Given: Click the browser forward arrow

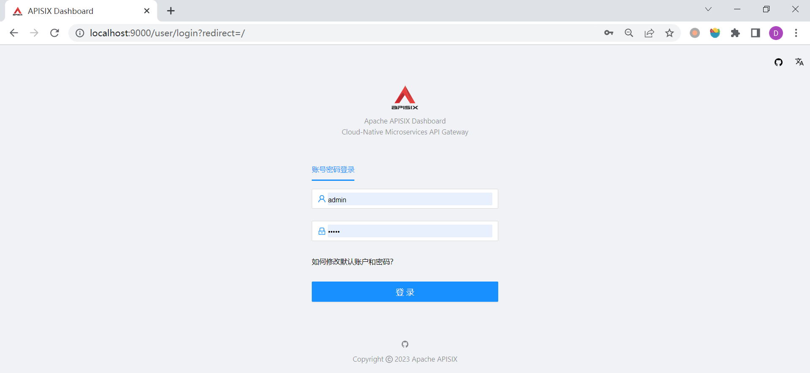Looking at the screenshot, I should click(34, 33).
